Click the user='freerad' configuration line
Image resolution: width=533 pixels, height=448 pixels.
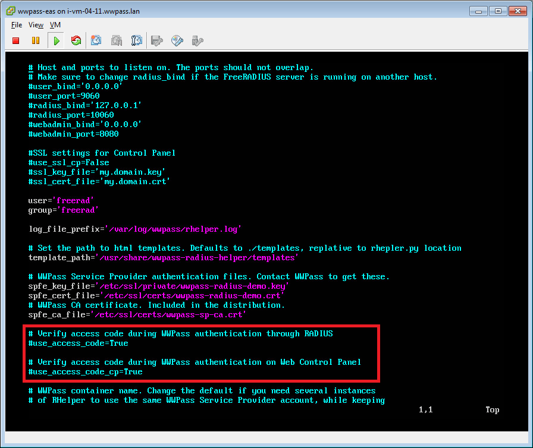coord(59,200)
